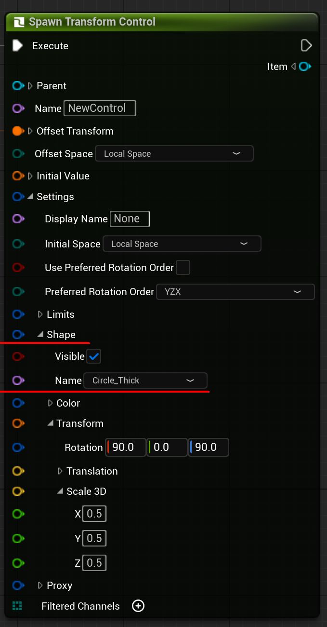Collapse the Settings section

click(x=30, y=197)
